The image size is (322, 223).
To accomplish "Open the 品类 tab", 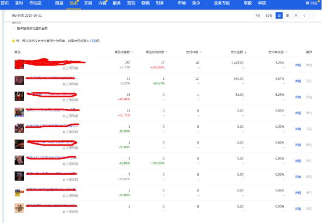I will click(74, 3).
